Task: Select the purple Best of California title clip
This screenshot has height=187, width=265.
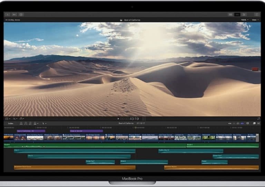Action: pos(31,131)
